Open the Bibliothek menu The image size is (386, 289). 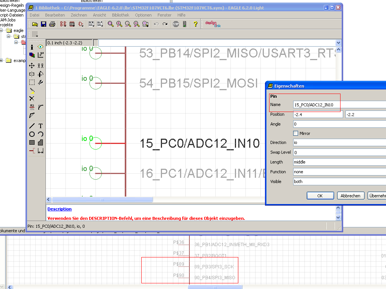[121, 15]
